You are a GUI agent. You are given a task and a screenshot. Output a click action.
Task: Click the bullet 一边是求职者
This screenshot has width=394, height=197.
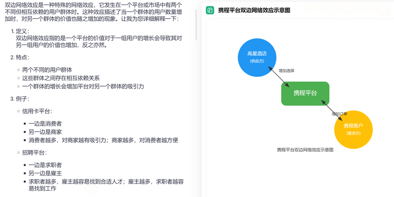tap(45, 165)
